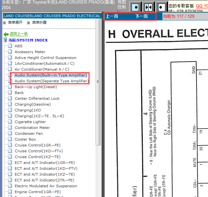The width and height of the screenshot is (208, 197).
Task: Click the system index panel vertical scrollbar
Action: 98,82
